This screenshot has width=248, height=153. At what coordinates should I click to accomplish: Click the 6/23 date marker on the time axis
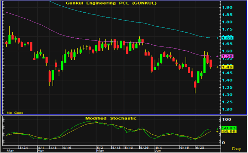(x=200, y=147)
